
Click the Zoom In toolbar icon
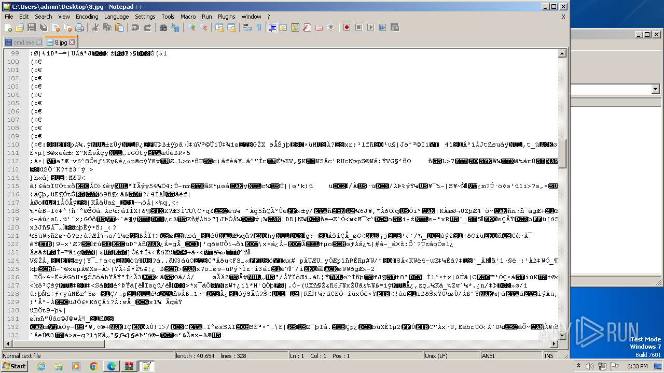tap(191, 27)
